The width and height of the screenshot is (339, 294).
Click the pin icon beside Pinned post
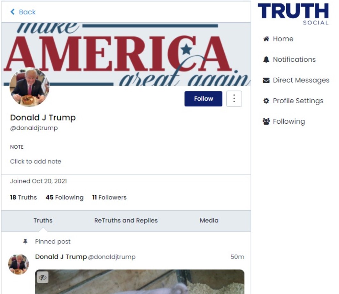tap(25, 242)
